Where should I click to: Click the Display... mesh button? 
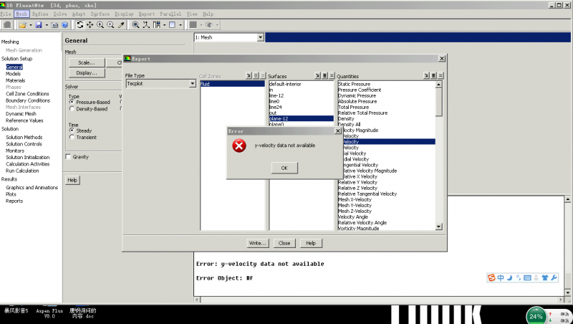(x=87, y=73)
